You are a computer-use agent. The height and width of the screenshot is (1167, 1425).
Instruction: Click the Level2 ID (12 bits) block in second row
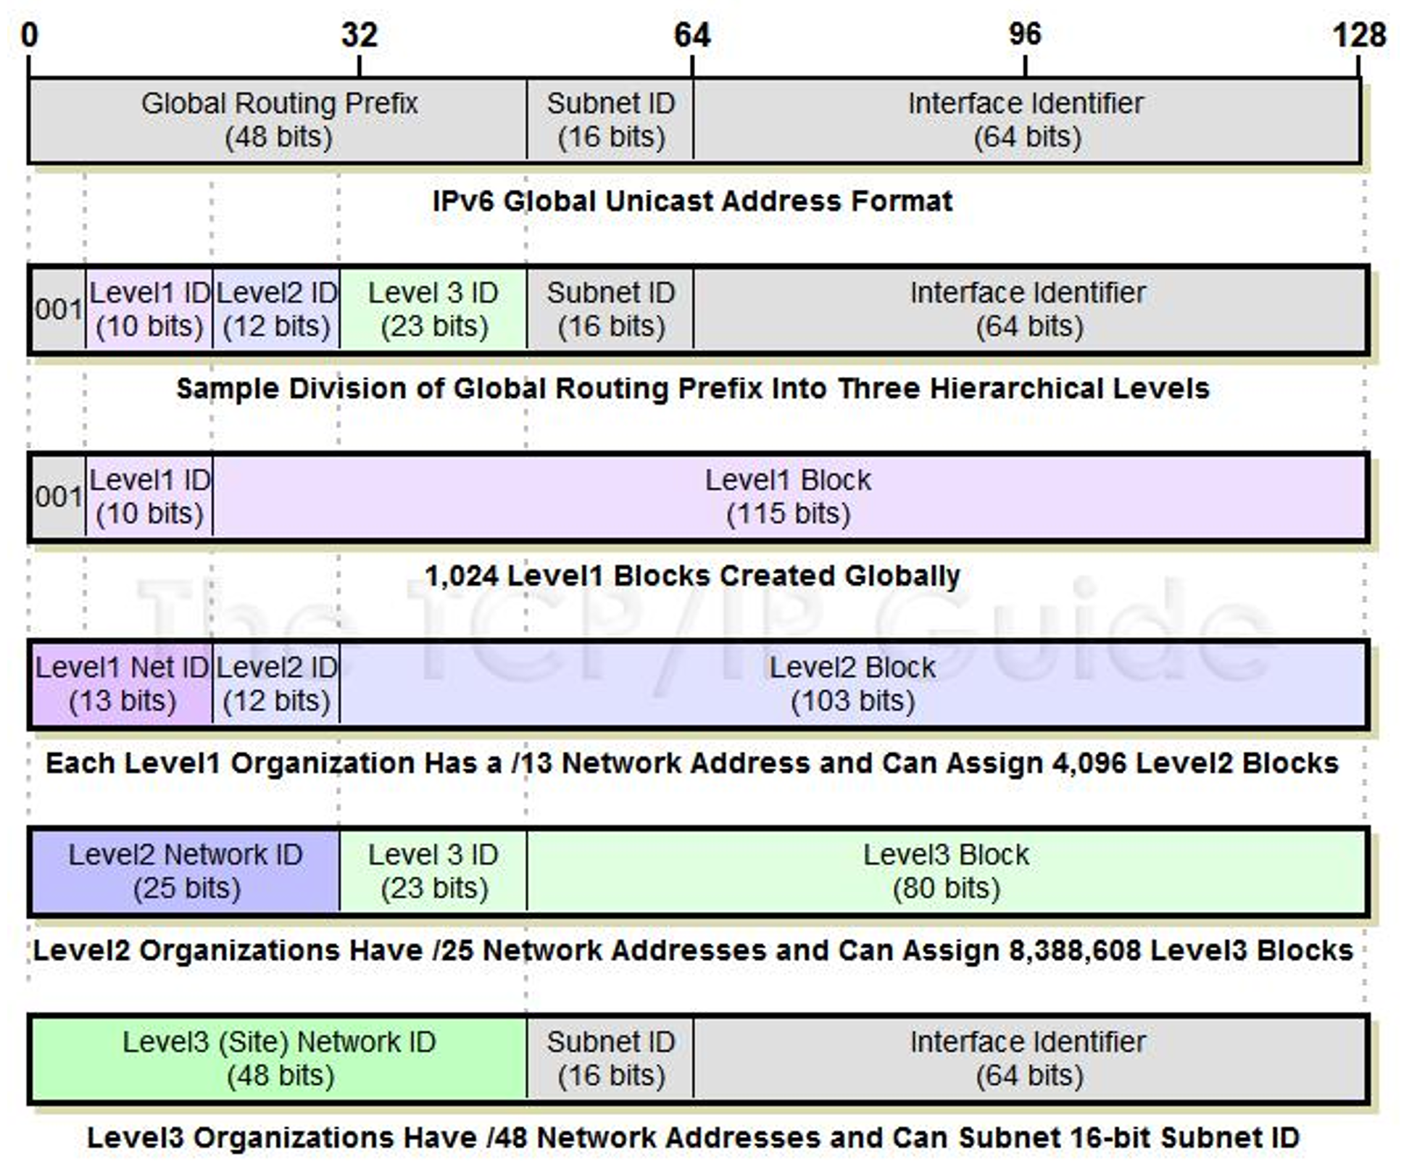[276, 310]
